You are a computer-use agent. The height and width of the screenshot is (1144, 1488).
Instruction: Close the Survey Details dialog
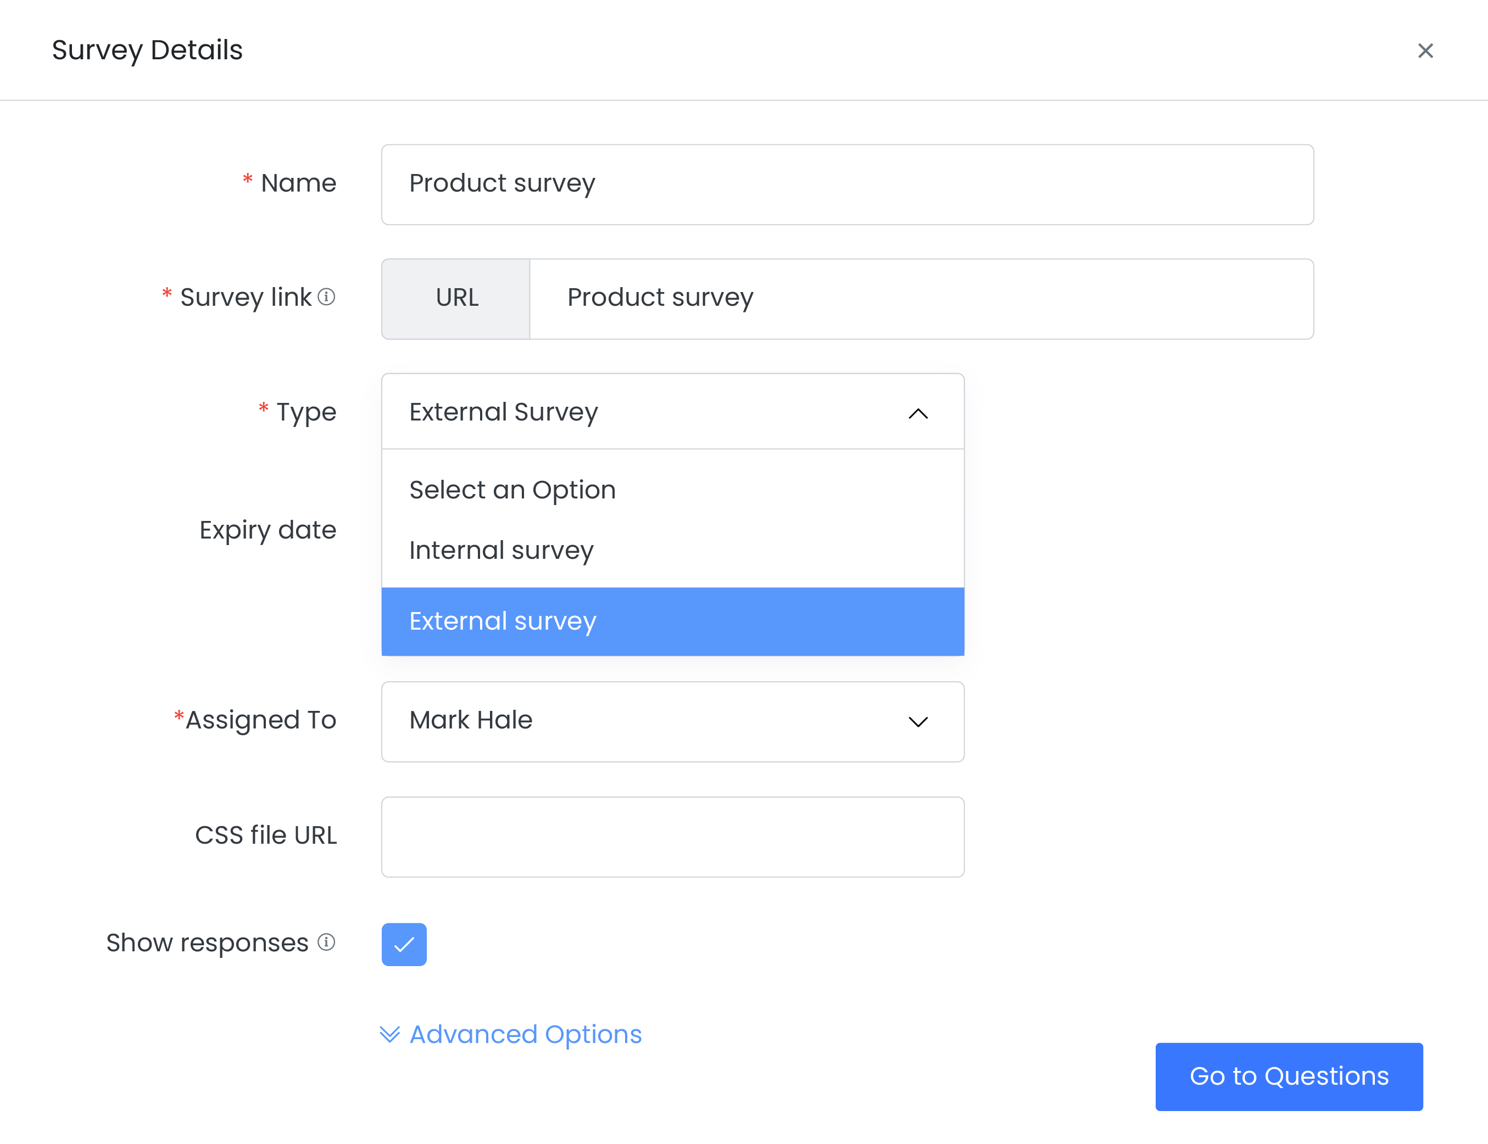pyautogui.click(x=1425, y=51)
